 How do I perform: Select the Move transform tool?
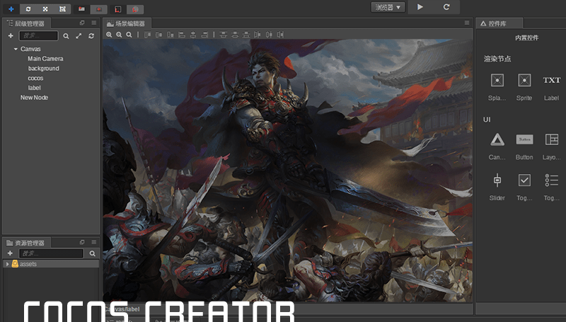point(11,8)
